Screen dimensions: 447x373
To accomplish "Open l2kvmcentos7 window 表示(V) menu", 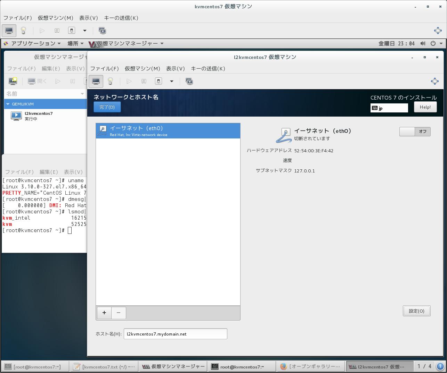I will pos(176,68).
